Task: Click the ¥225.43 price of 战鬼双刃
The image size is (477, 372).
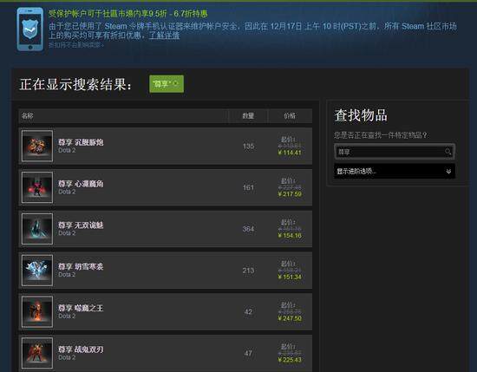Action: coord(290,360)
